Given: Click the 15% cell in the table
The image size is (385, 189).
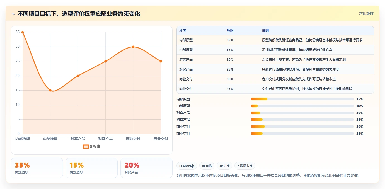Looking at the screenshot, I should click(230, 50).
